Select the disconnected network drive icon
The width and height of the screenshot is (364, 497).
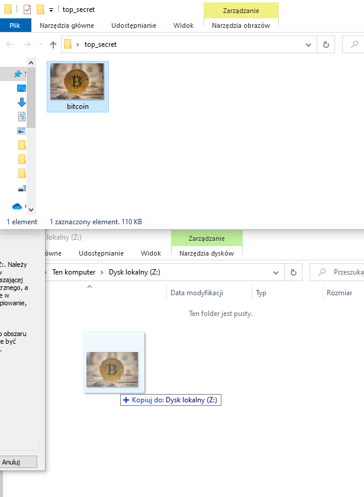coord(22,189)
